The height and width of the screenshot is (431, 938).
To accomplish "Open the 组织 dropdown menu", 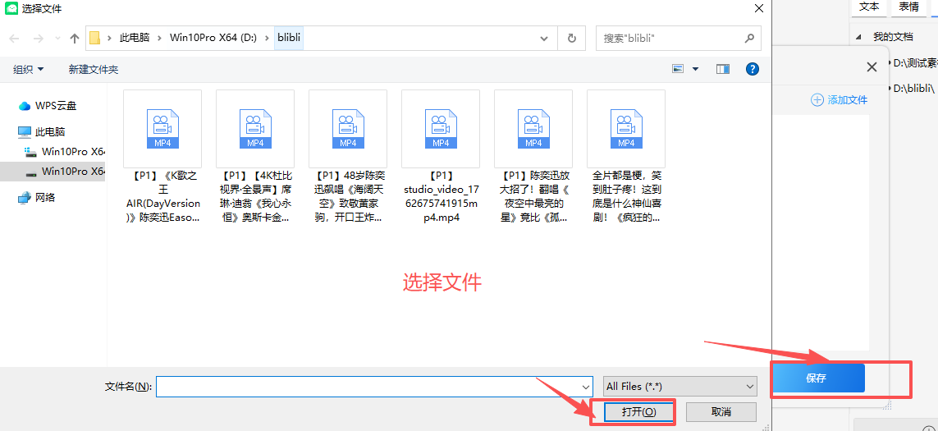I will pos(29,70).
